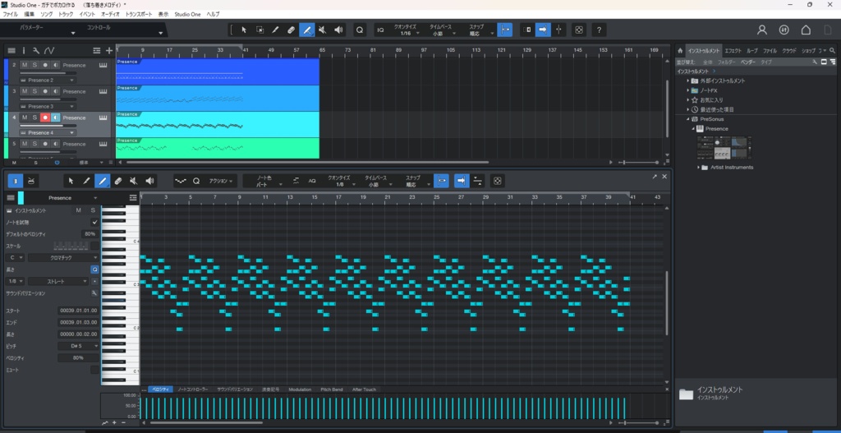841x433 pixels.
Task: Toggle snap button in top toolbar
Action: point(504,30)
